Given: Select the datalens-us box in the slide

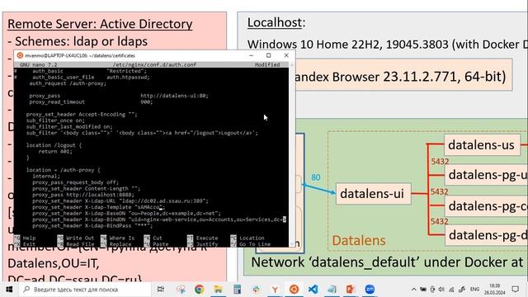Looking at the screenshot, I should pyautogui.click(x=482, y=145).
